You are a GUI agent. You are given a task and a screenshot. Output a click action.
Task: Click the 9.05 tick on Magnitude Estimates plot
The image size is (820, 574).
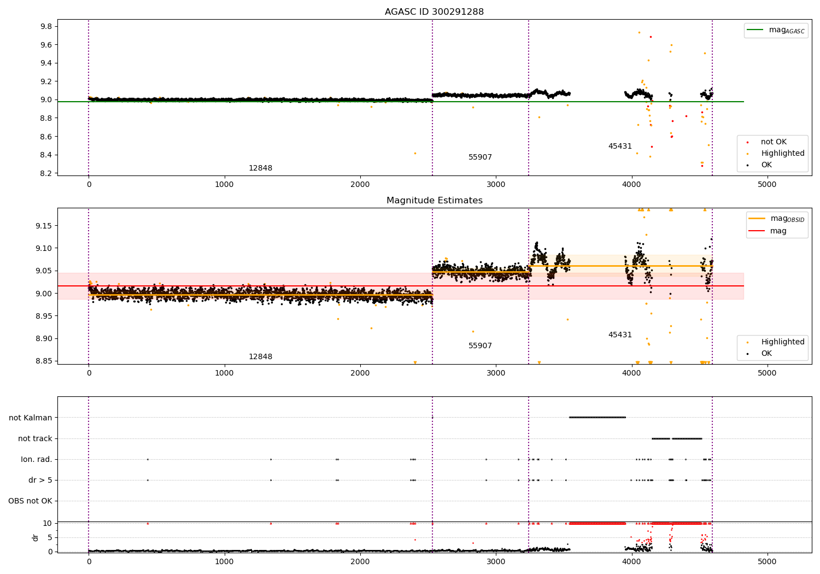tap(44, 271)
